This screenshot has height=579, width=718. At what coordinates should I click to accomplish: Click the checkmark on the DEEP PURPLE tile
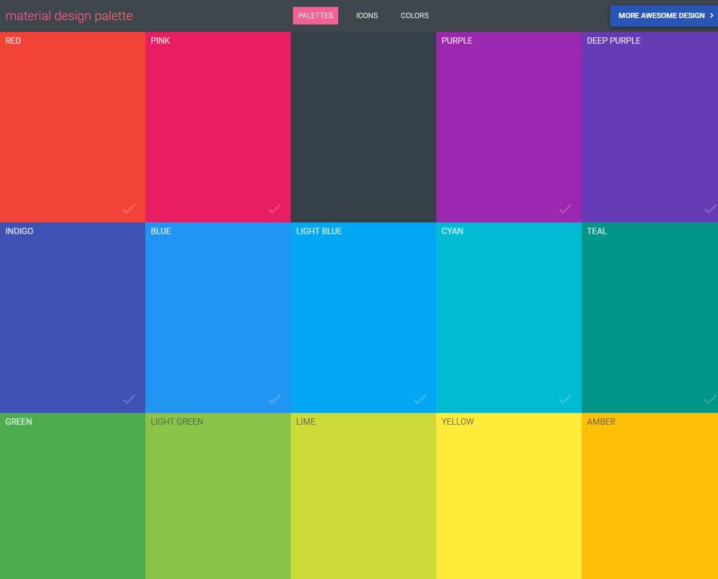click(x=710, y=209)
